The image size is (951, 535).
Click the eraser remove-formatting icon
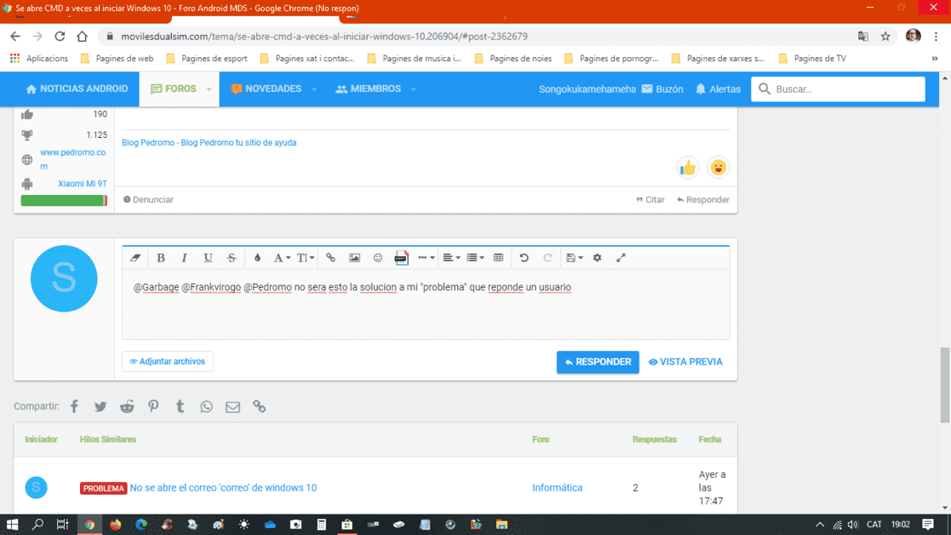click(x=135, y=258)
